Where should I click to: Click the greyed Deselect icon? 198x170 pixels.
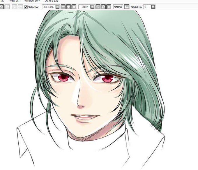[14, 7]
